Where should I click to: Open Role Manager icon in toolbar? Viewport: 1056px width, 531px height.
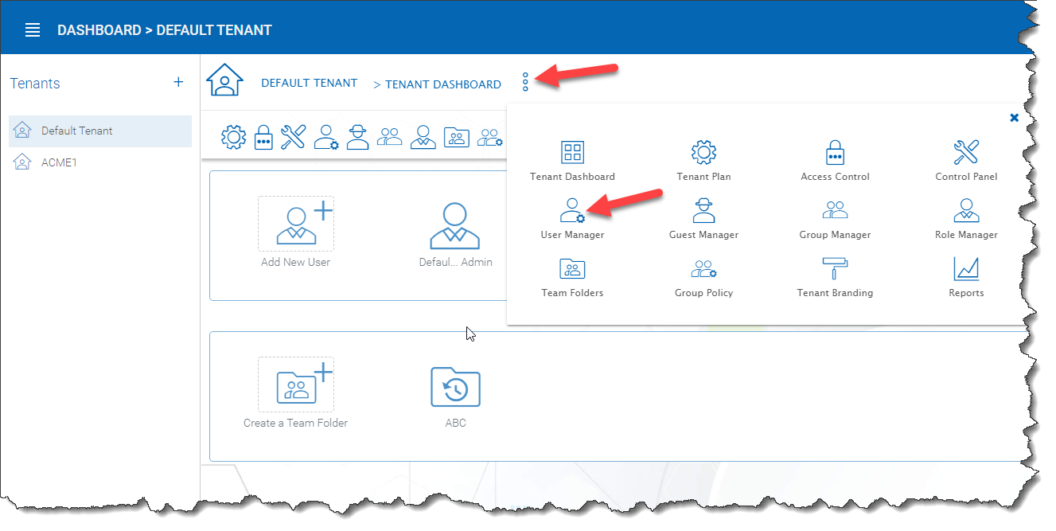coord(423,137)
